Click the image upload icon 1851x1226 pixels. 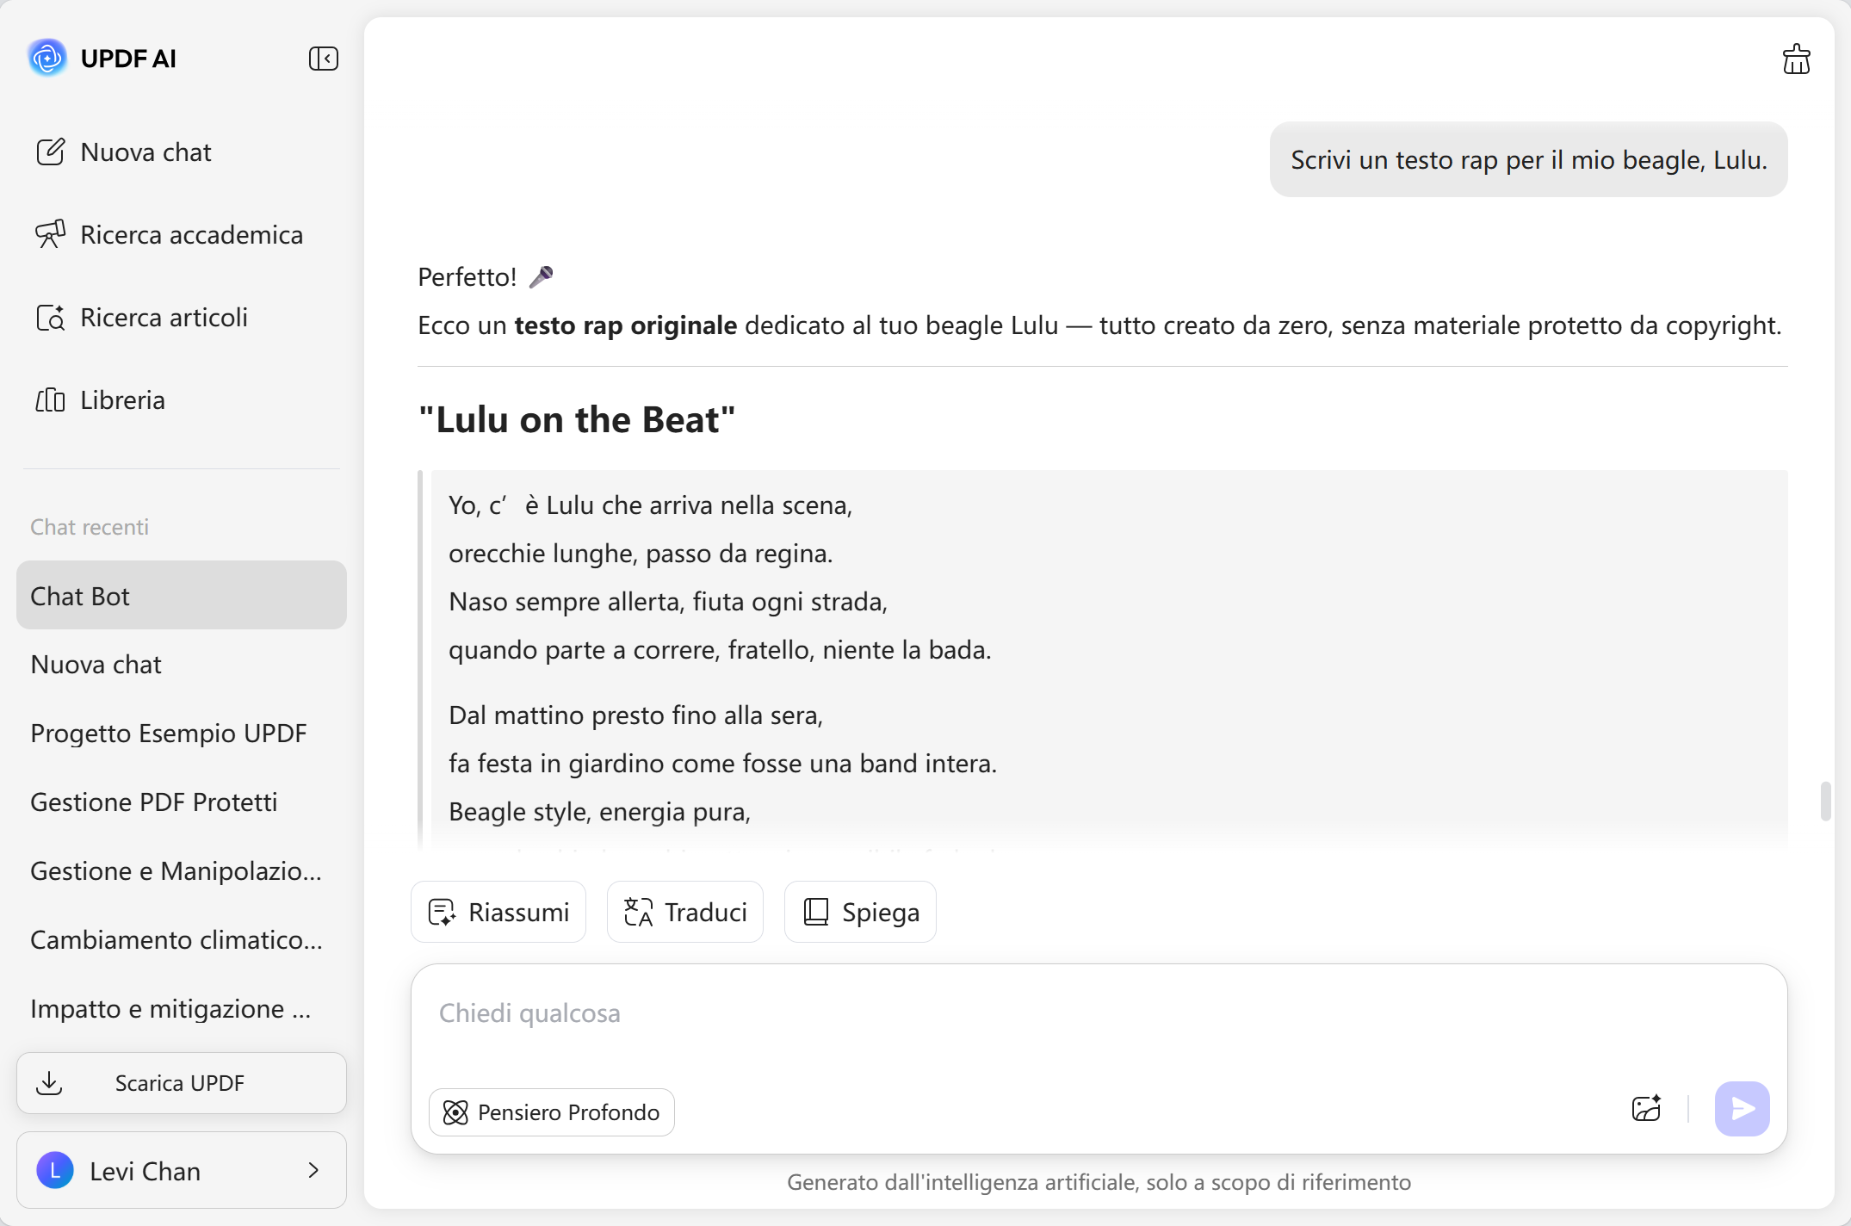point(1646,1109)
